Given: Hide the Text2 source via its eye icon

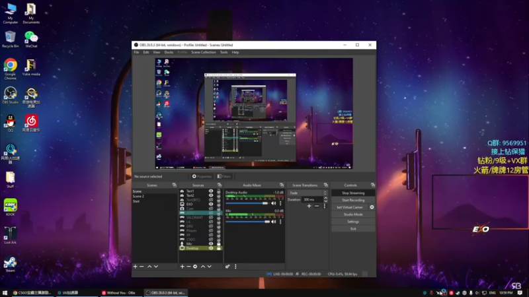Looking at the screenshot, I should (x=211, y=195).
